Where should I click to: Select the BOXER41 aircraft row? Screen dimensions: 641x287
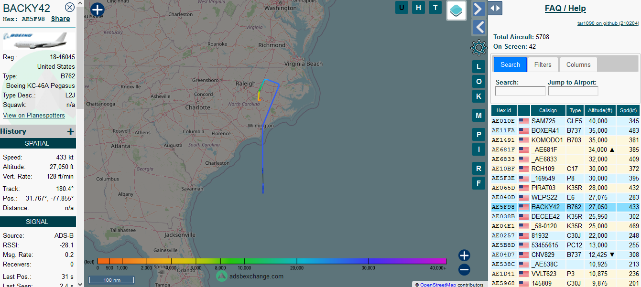[x=566, y=131]
